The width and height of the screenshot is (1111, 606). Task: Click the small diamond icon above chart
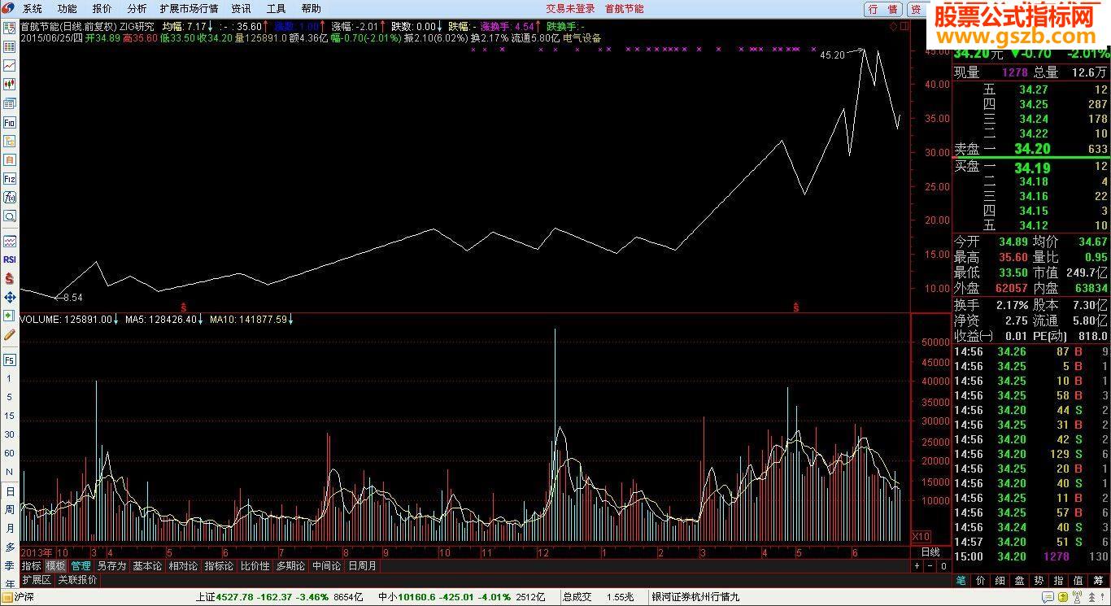coord(893,26)
